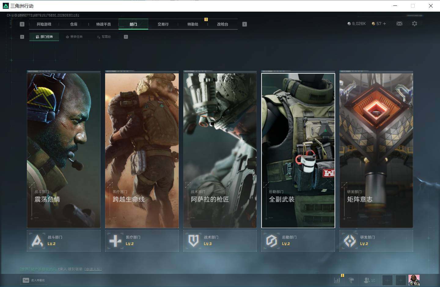Click the first empty squad slot plus
This screenshot has width=440, height=287.
point(387,280)
